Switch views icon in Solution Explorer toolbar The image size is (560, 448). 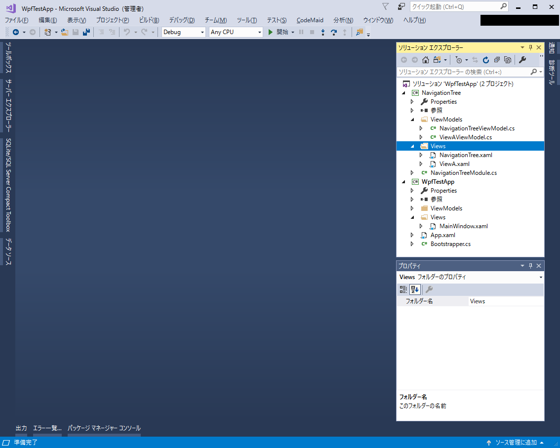point(437,60)
